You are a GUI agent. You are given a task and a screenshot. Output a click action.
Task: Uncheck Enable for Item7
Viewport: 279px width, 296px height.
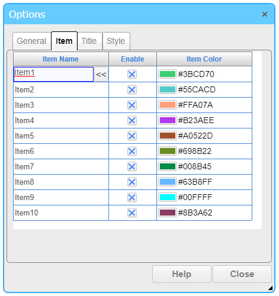[132, 167]
